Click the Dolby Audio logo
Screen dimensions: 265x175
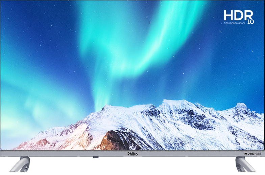point(252,154)
